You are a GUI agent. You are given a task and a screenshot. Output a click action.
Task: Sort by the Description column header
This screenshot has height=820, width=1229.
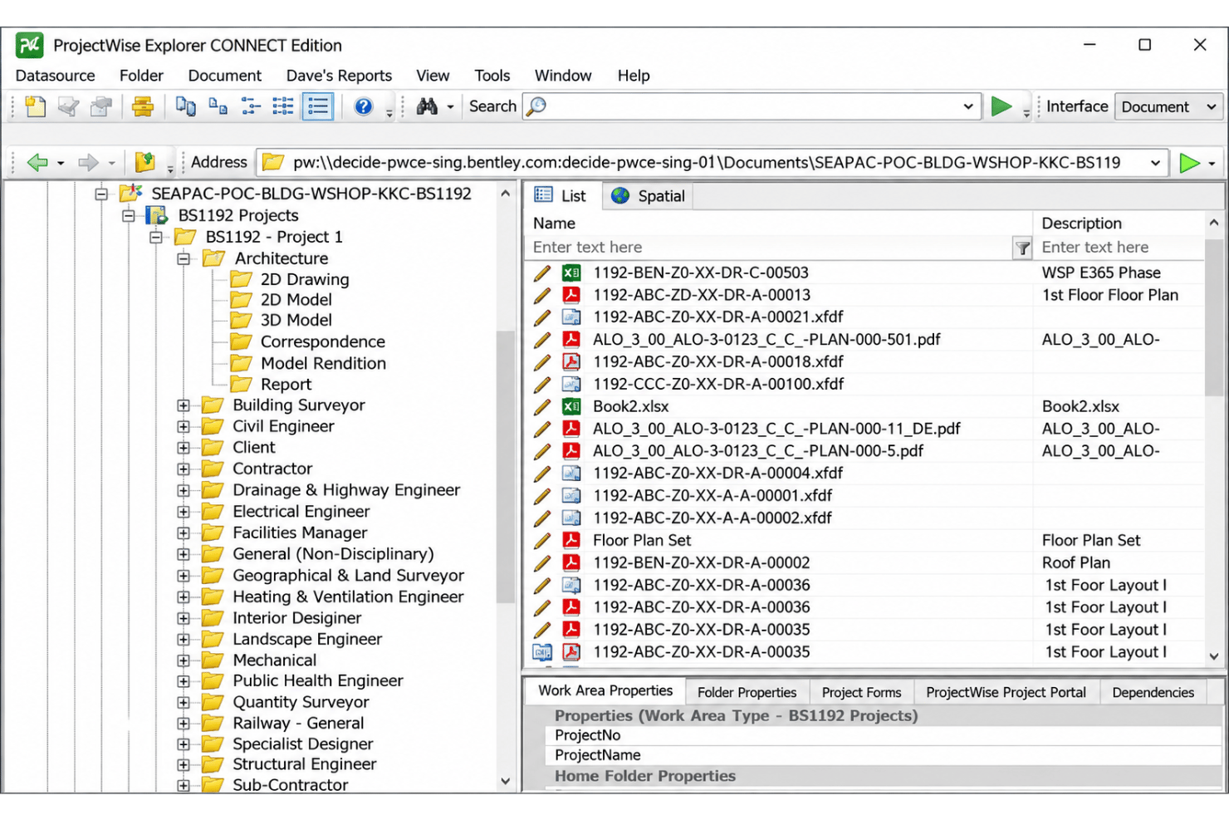1118,223
